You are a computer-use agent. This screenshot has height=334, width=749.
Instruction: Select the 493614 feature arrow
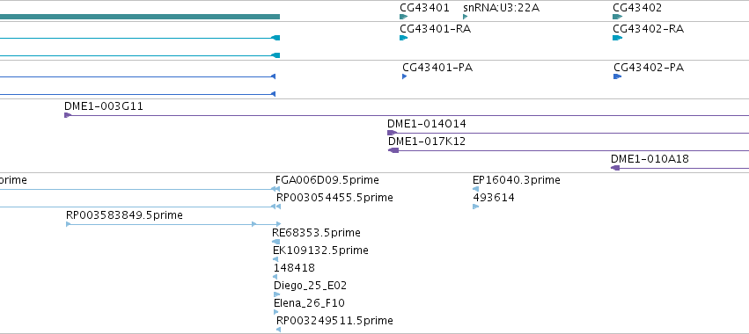tap(475, 207)
